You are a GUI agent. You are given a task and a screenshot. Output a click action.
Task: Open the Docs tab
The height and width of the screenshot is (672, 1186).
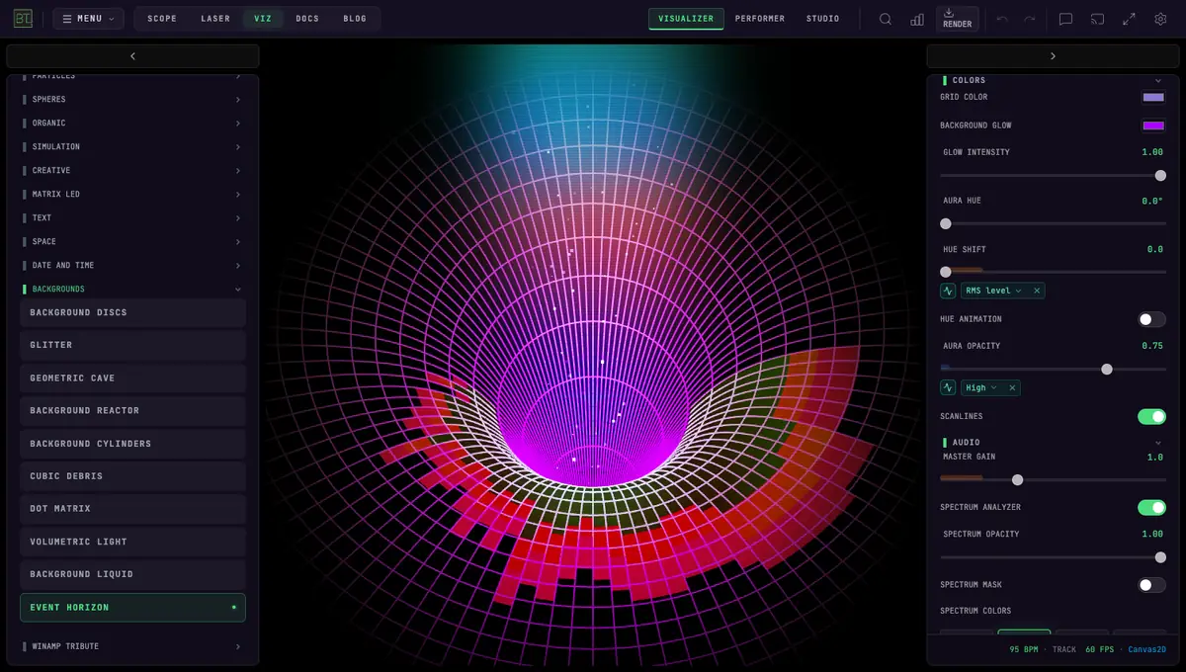(x=307, y=19)
